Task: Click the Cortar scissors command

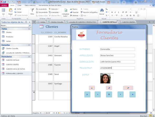Action: point(18,9)
